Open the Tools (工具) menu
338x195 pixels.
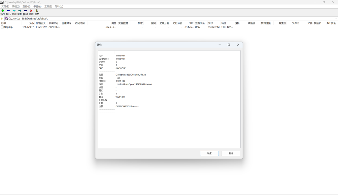coord(48,6)
